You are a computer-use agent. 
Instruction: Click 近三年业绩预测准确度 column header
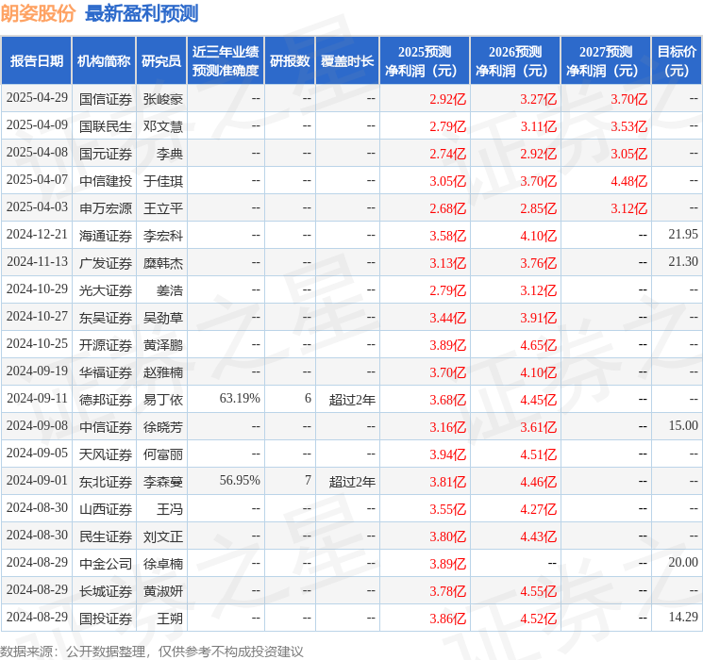point(226,61)
